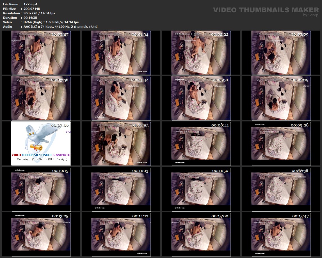Open the thumbnail marked 00:05:31
Viewport: 322px width, 258px height.
[x=201, y=98]
